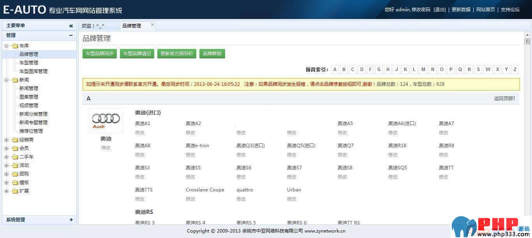Click 修改 under the 奥迪 brand logo
This screenshot has width=532, height=238.
(106, 148)
